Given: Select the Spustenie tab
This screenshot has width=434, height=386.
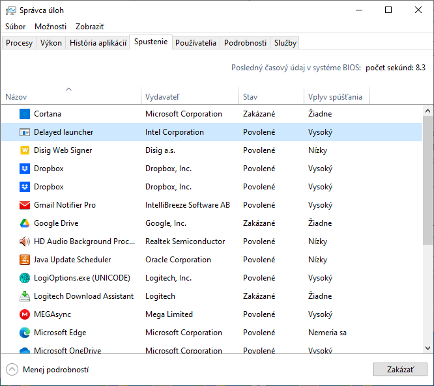Looking at the screenshot, I should coord(151,42).
